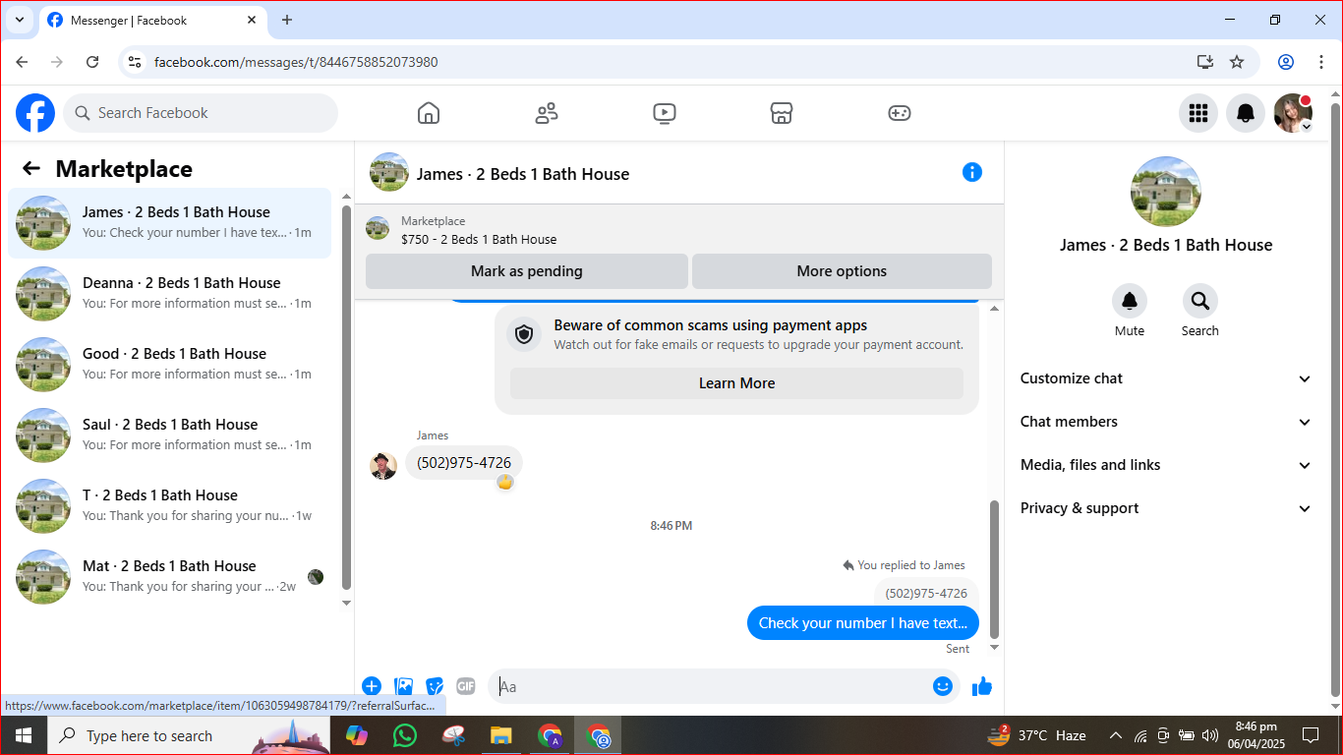1343x755 pixels.
Task: Open the weather widget showing 37°C Haze
Action: (x=1037, y=735)
